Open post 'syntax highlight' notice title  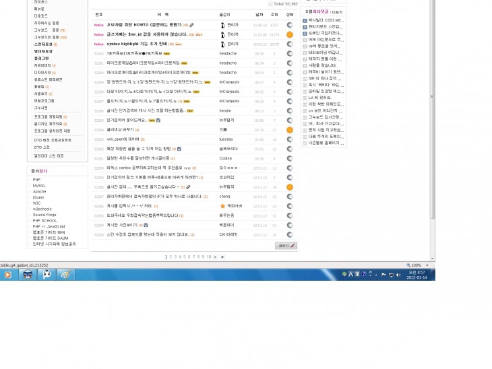pyautogui.click(x=137, y=44)
